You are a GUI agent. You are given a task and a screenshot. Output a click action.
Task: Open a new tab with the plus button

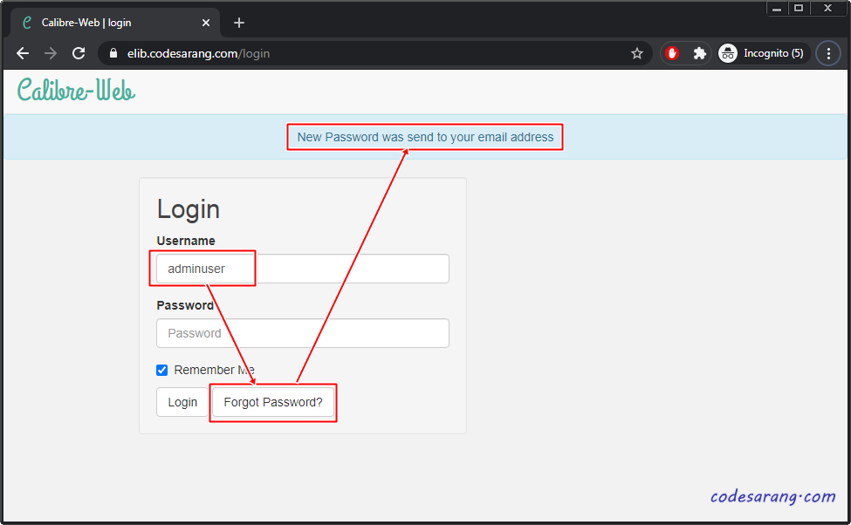point(239,23)
